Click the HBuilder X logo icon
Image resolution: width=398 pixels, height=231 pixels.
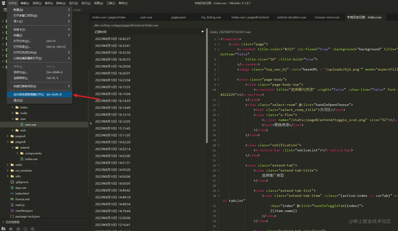click(x=3, y=3)
